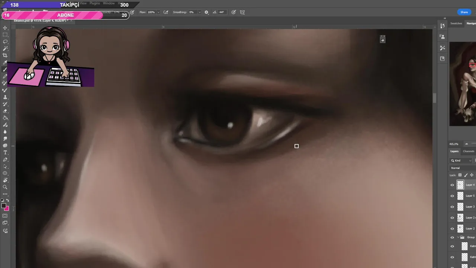Select the Move tool

(x=5, y=28)
